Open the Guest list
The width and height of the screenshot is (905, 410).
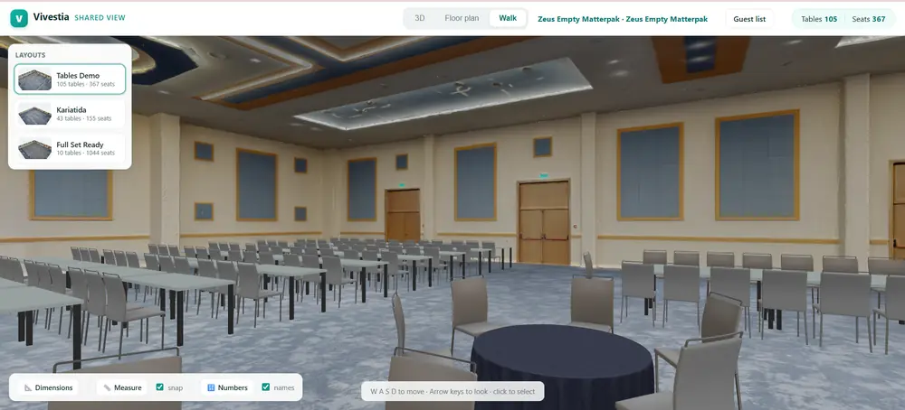tap(749, 19)
